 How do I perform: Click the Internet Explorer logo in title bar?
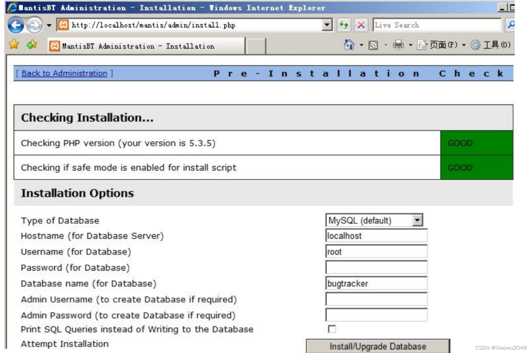click(x=12, y=7)
